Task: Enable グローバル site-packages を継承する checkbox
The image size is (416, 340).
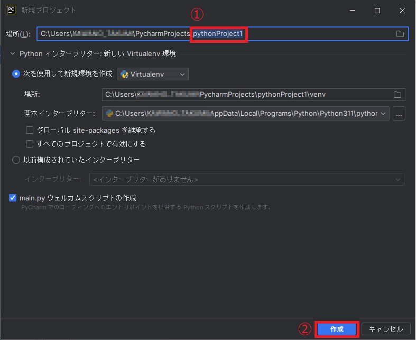Action: (x=30, y=130)
